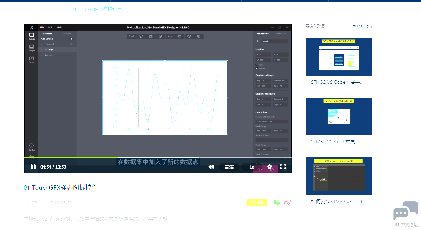This screenshot has width=421, height=230.
Task: Open the Containers layers widget icon
Action: point(160,36)
